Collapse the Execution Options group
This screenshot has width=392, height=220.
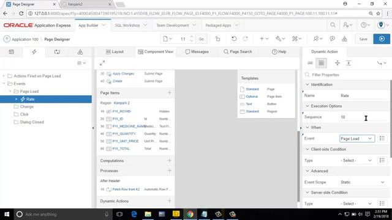307,106
